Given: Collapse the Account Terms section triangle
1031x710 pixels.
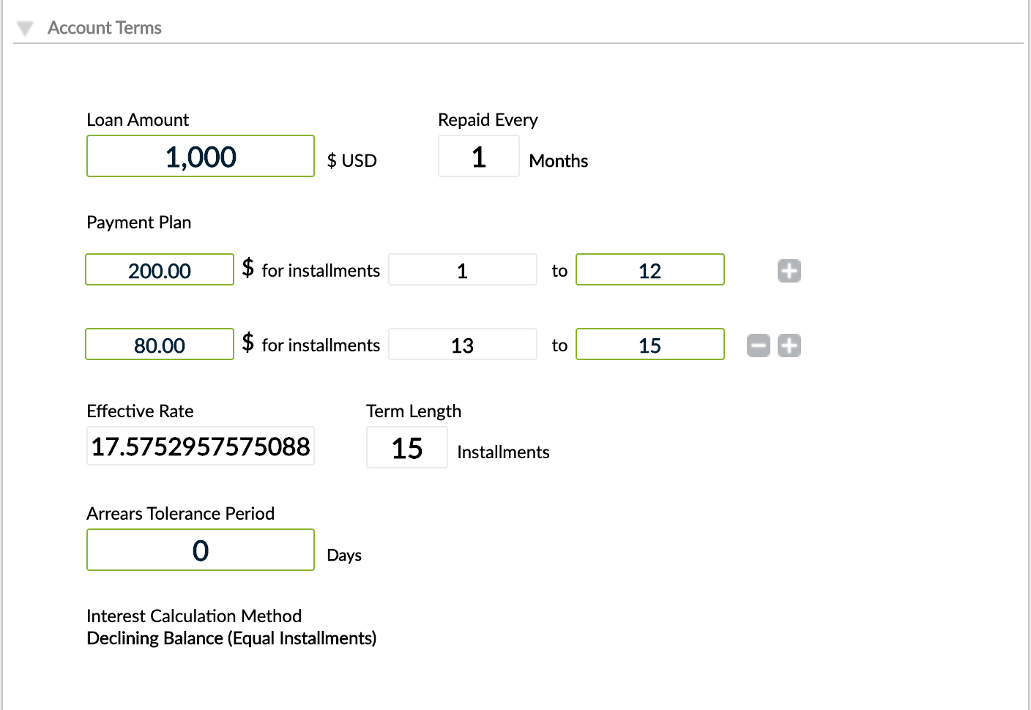Looking at the screenshot, I should pyautogui.click(x=26, y=28).
